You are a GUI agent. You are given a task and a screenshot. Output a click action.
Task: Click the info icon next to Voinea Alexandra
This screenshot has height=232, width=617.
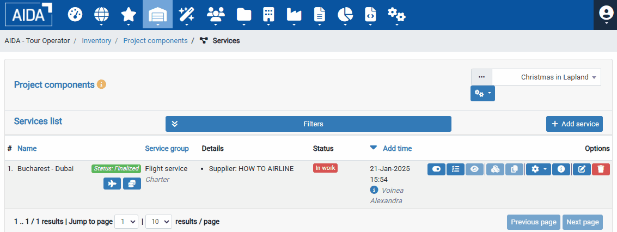374,190
